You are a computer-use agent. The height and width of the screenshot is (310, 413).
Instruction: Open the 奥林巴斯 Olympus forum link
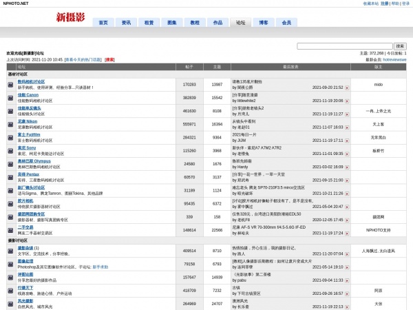[x=34, y=161]
